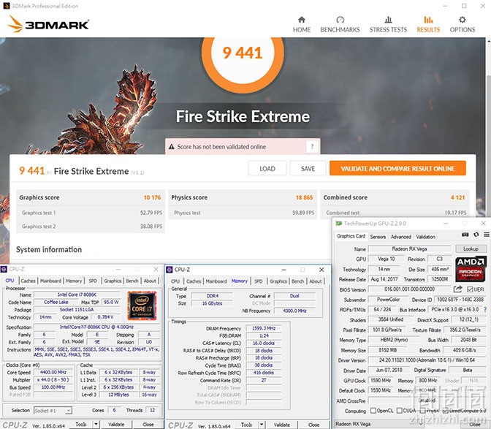This screenshot has height=429, width=491.
Task: Click the CPU-Z memory window title icon
Action: [170, 270]
